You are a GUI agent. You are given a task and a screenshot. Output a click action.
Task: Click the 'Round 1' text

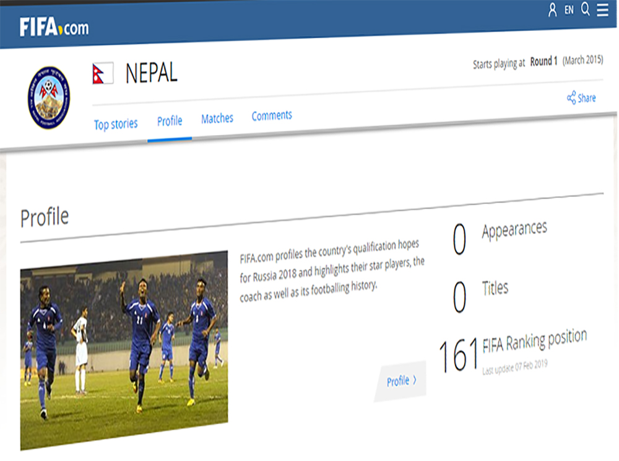pyautogui.click(x=543, y=61)
